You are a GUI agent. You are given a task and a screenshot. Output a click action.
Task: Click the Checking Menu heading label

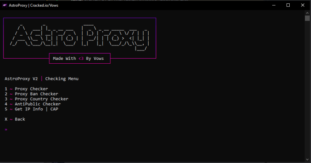point(62,79)
